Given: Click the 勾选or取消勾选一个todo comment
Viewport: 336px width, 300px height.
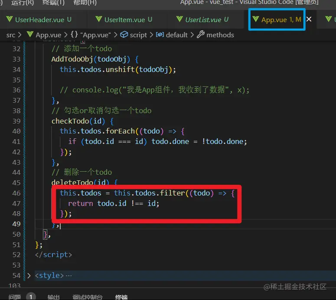Looking at the screenshot, I should point(101,111).
